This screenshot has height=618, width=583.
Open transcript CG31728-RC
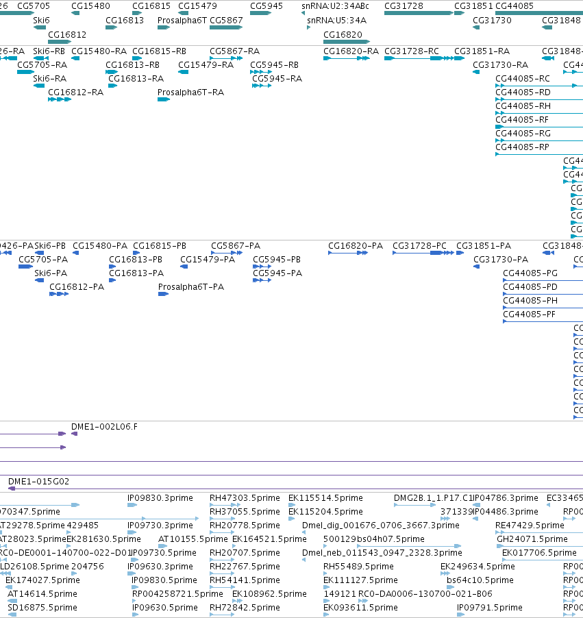coord(412,51)
